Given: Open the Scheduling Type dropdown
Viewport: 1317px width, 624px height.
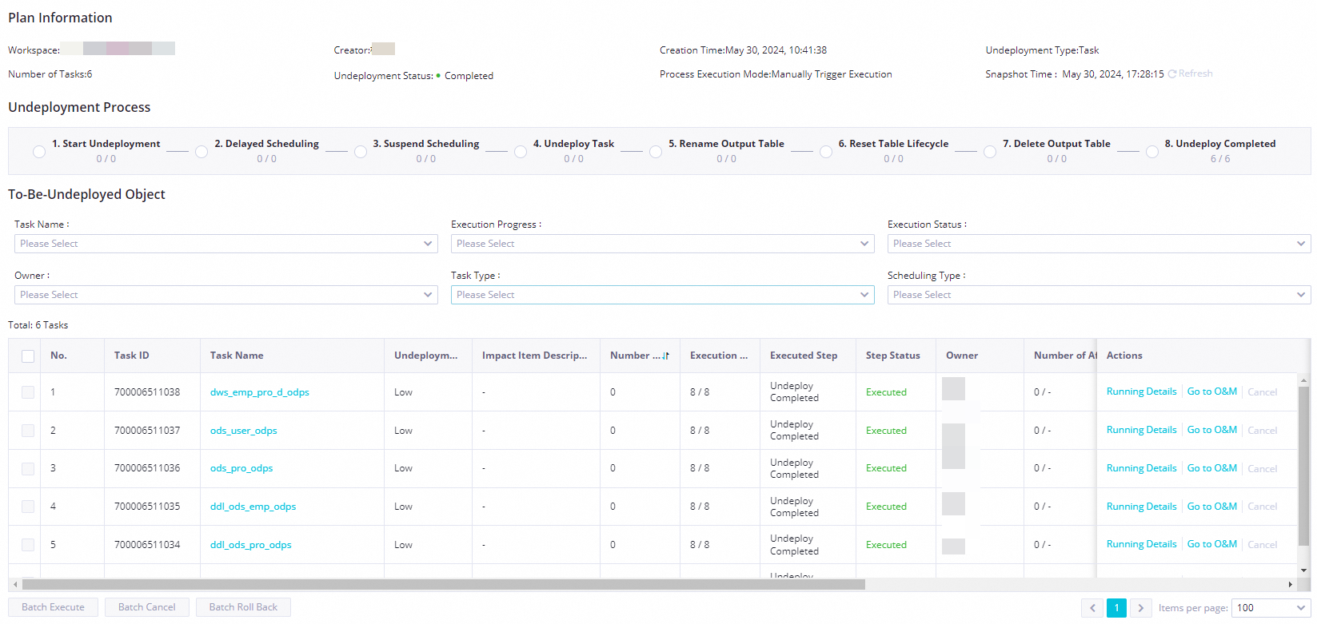Looking at the screenshot, I should pyautogui.click(x=1099, y=295).
